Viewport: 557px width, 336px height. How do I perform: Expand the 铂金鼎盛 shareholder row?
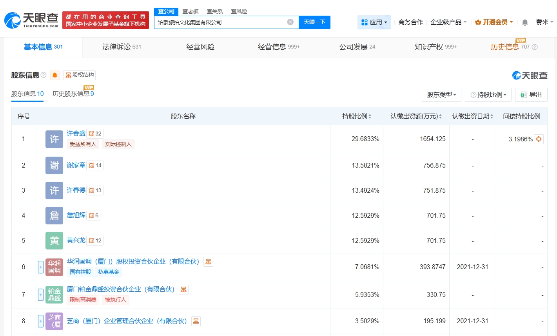(x=41, y=295)
